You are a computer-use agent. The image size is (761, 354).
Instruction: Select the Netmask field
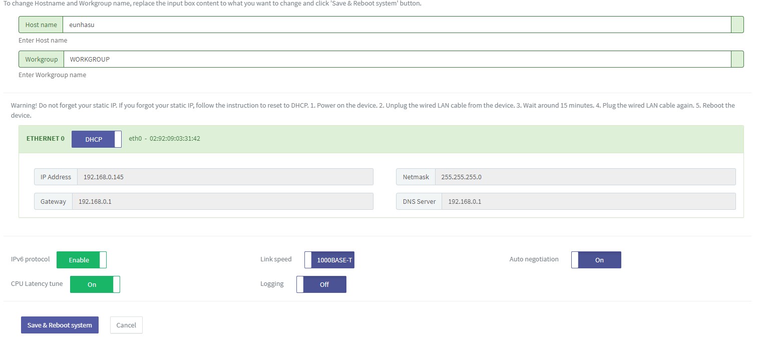585,177
